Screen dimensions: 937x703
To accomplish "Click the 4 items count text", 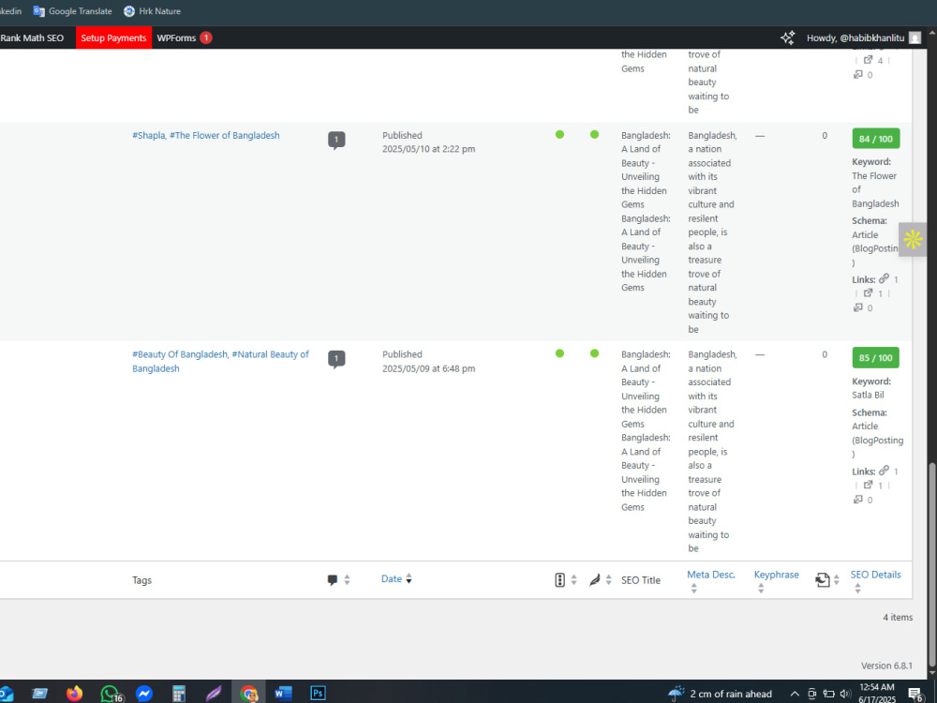I will (898, 617).
